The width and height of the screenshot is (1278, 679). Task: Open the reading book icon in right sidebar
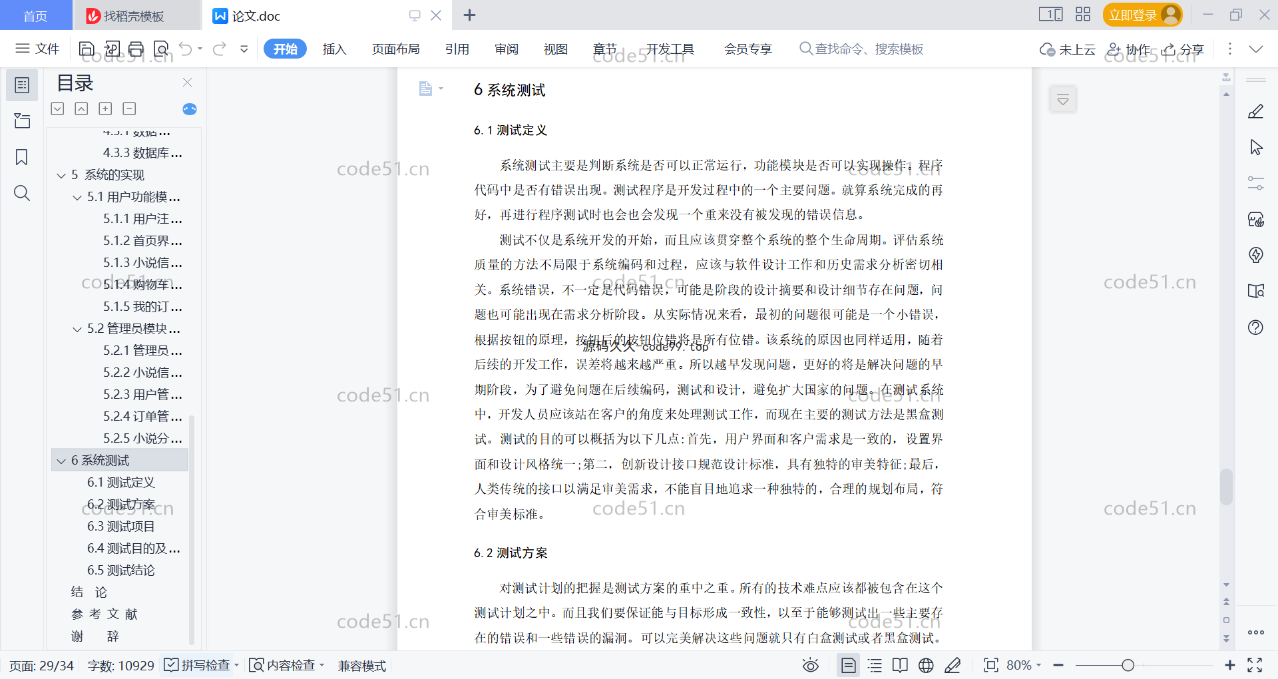click(1256, 291)
